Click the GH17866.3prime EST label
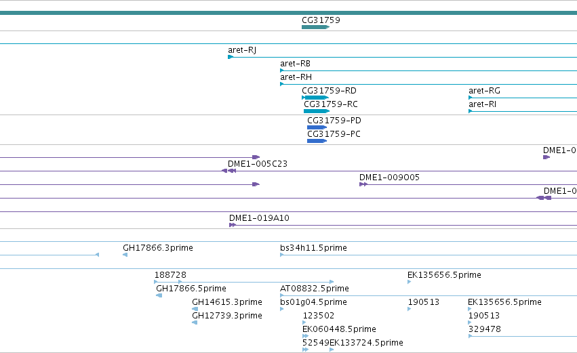The image size is (577, 353). point(158,247)
